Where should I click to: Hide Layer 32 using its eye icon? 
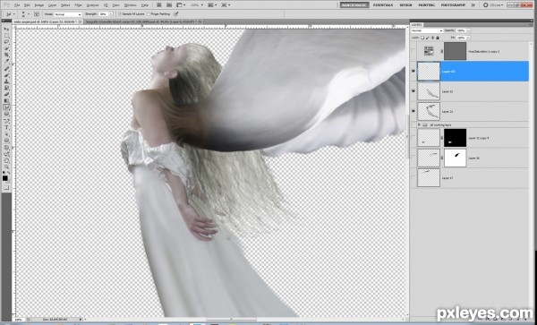pos(413,91)
